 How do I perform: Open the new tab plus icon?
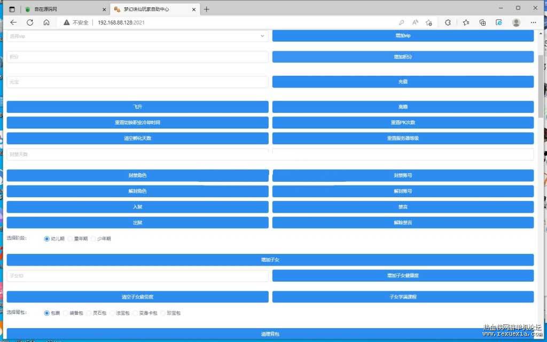(x=207, y=9)
